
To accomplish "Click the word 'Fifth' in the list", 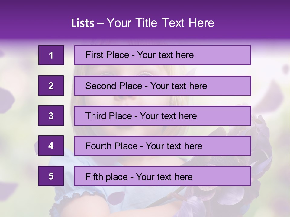I will pos(92,177).
